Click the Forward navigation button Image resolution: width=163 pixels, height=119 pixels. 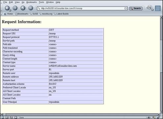[x=15, y=8]
